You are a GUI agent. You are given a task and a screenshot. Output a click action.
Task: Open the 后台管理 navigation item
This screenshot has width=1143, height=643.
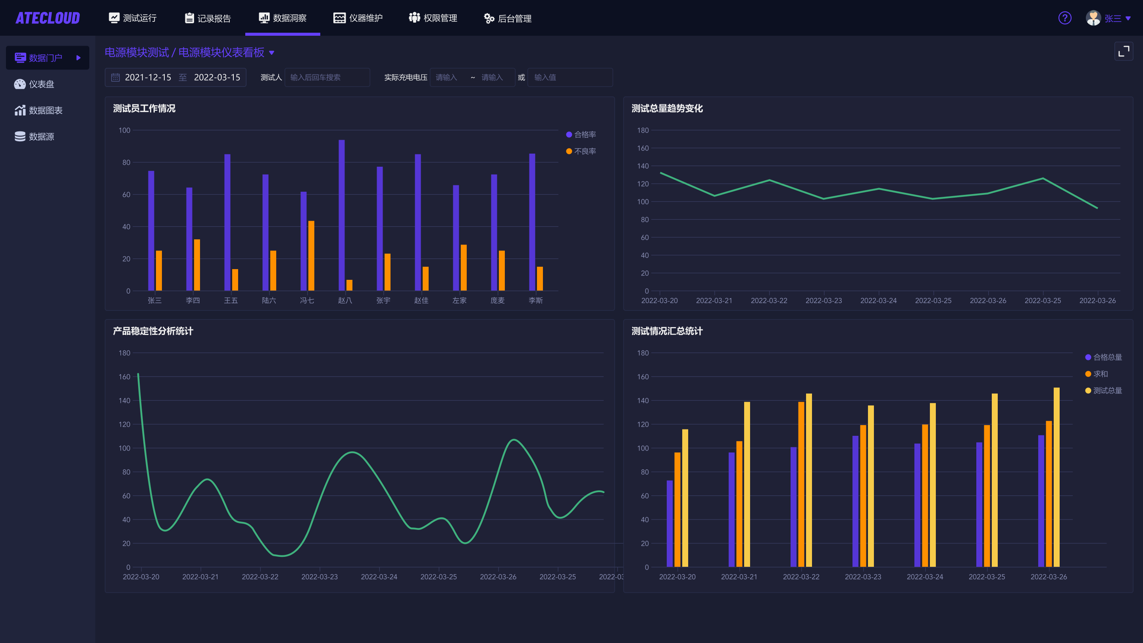pyautogui.click(x=508, y=18)
